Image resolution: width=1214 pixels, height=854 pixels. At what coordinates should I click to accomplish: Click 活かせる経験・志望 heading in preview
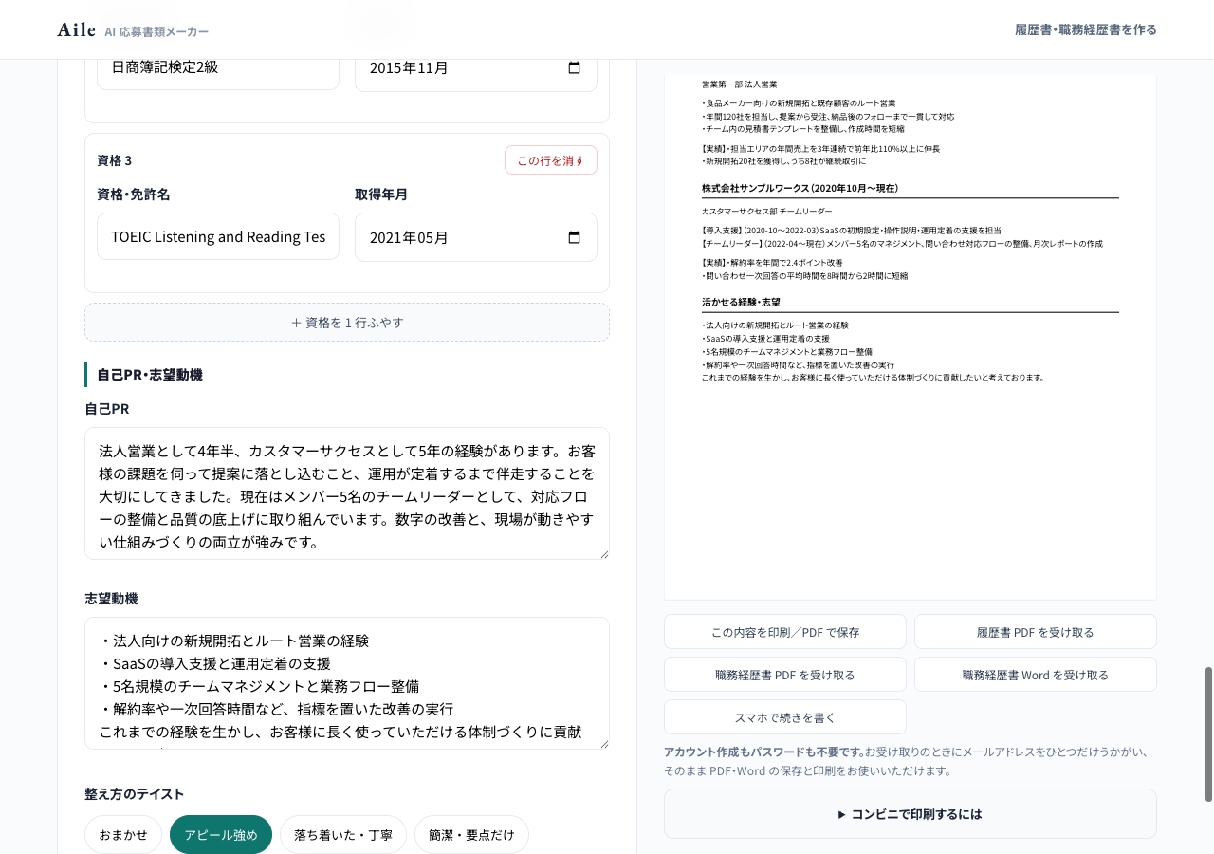pos(741,302)
